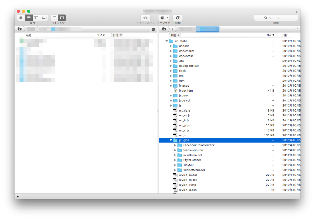Open the アクション gear dropdown

point(163,18)
